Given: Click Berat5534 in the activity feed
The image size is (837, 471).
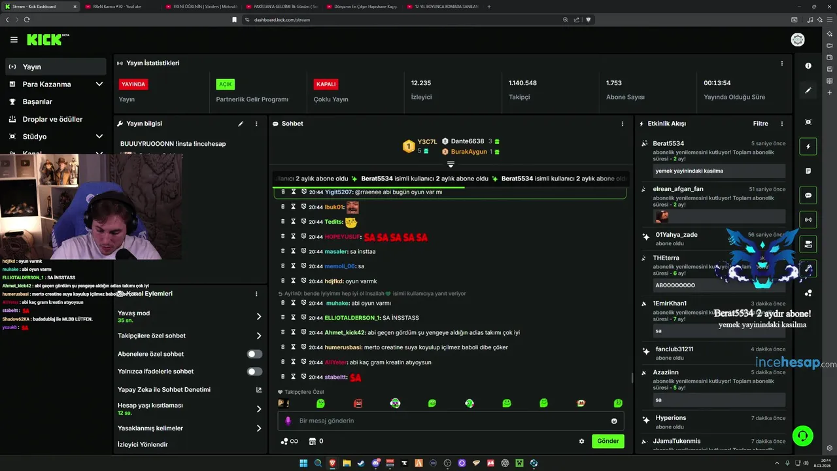Looking at the screenshot, I should (x=668, y=143).
